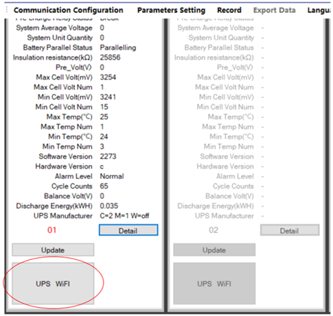
Task: Click Min Temp value 24
Action: [104, 136]
